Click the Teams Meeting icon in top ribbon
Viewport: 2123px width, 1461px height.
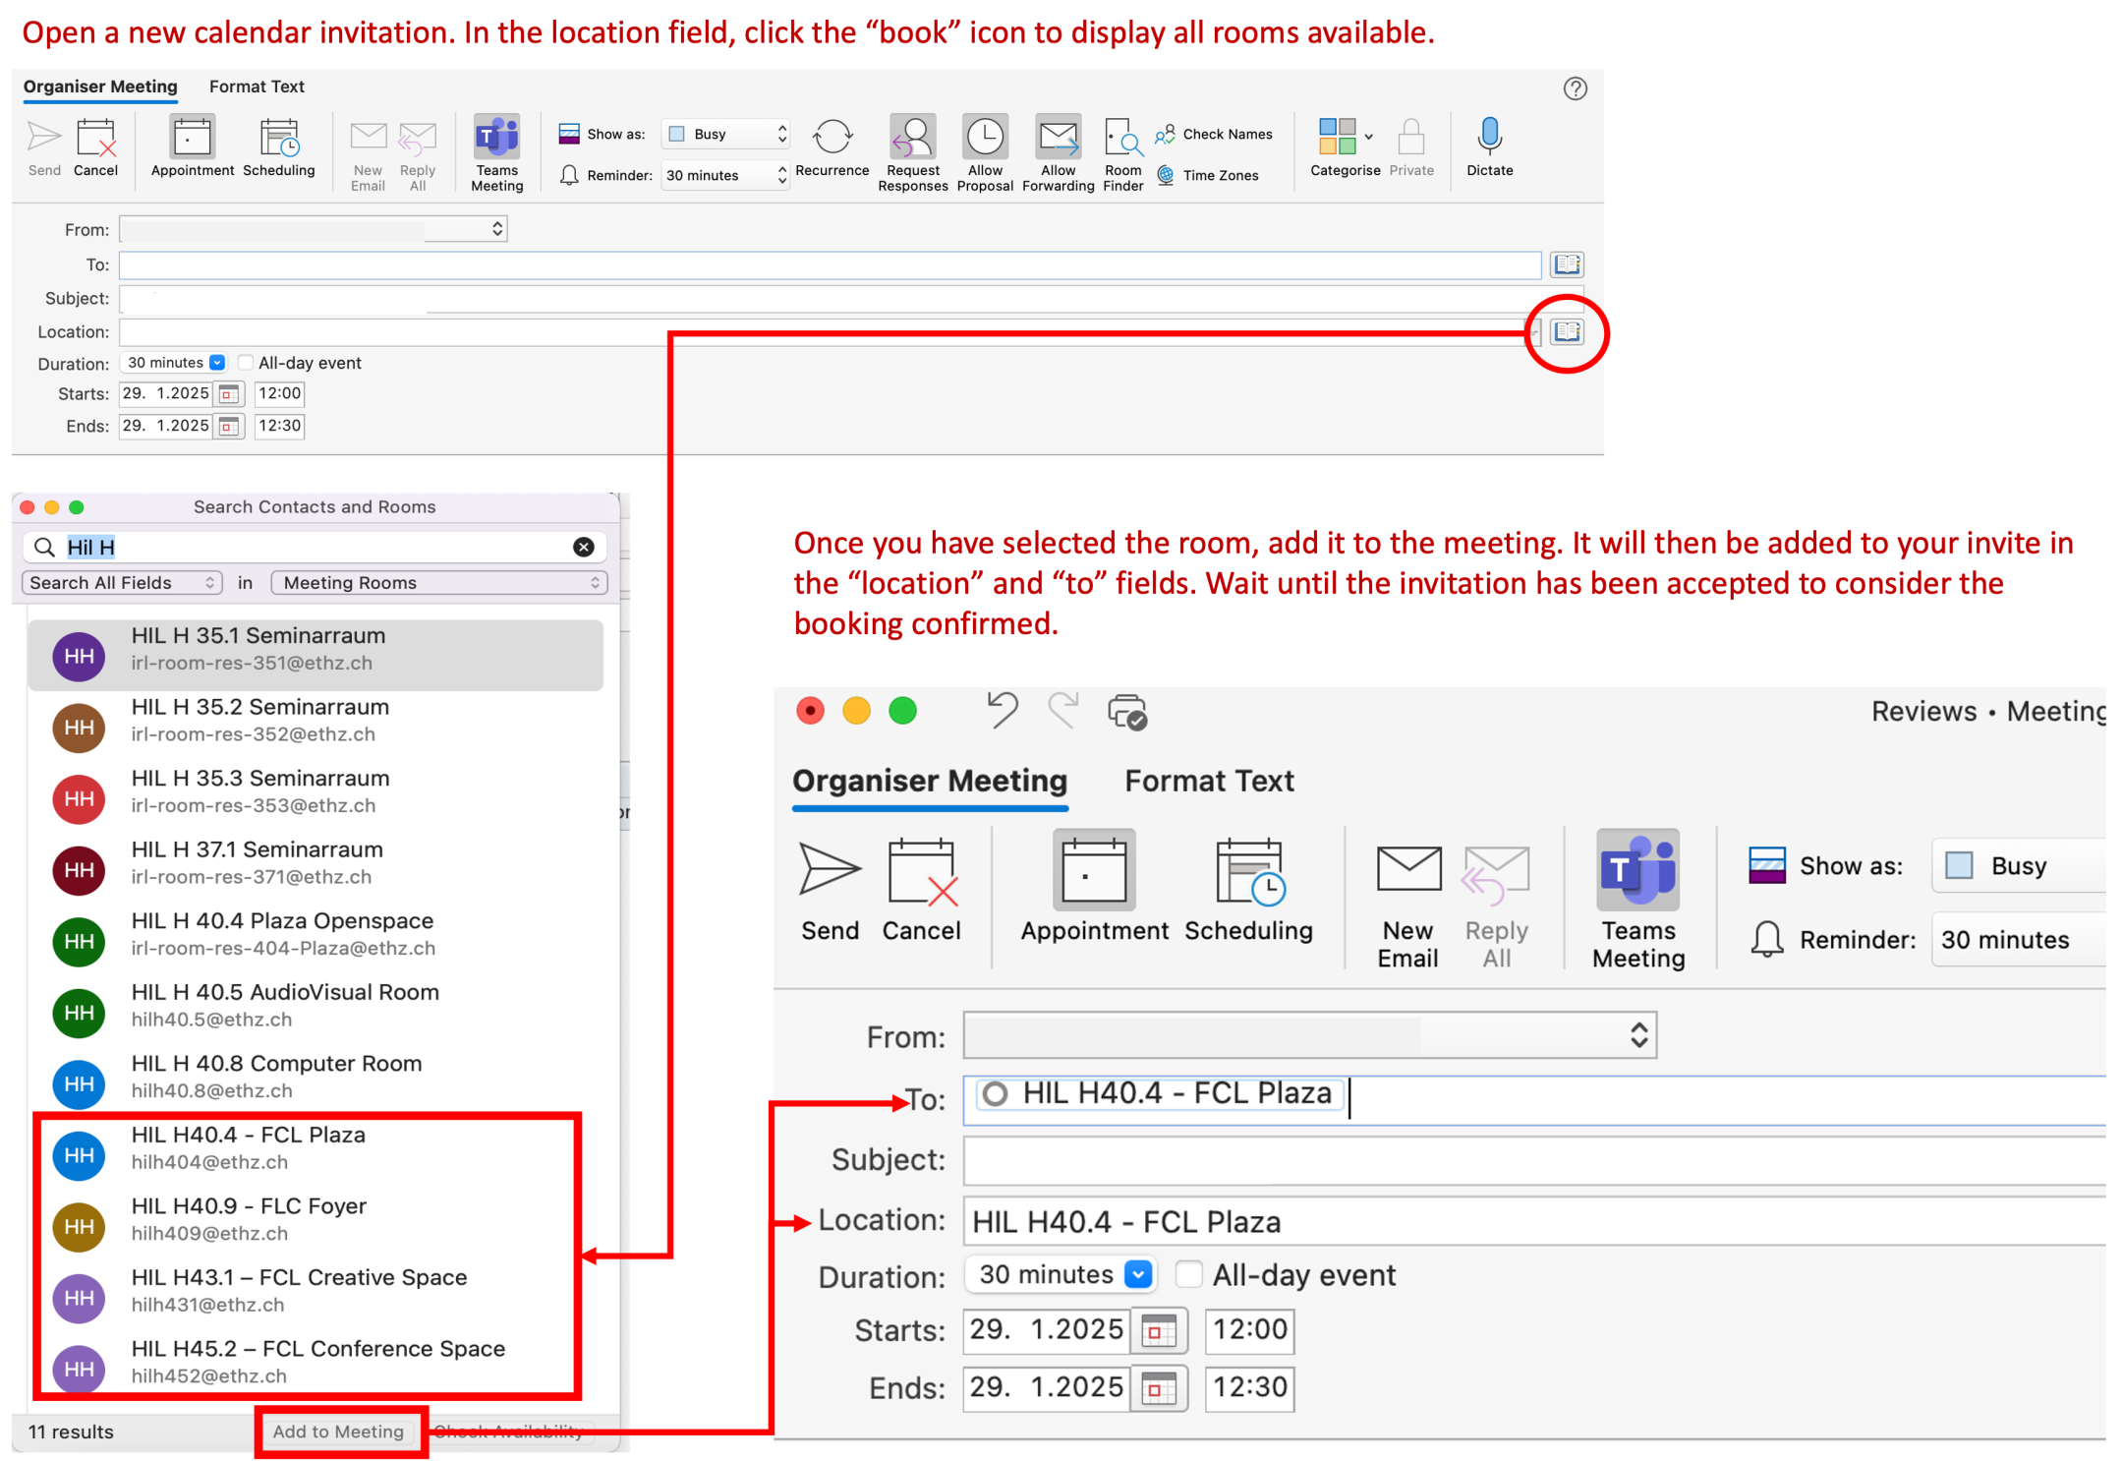[x=497, y=138]
